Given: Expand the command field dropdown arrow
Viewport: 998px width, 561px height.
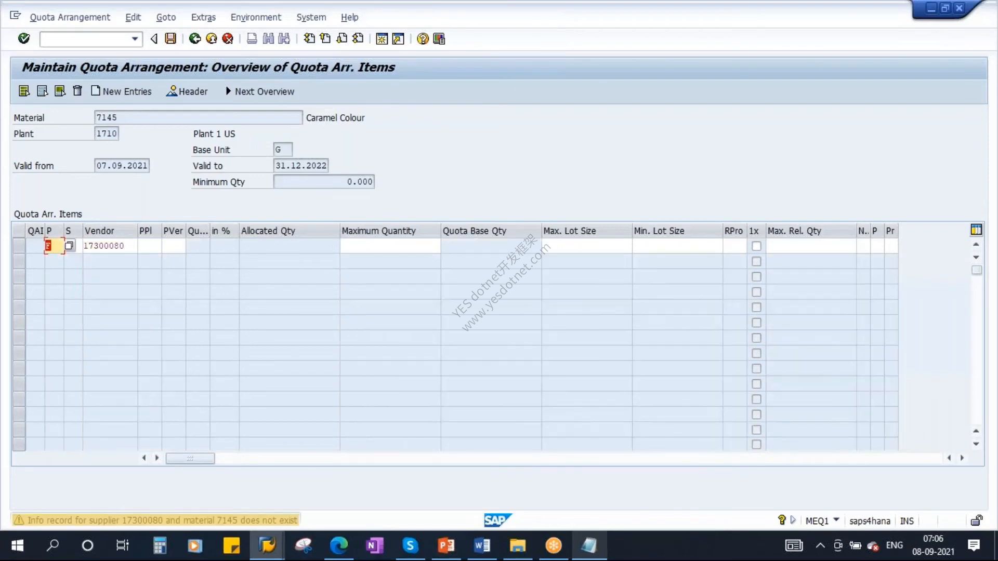Looking at the screenshot, I should [135, 39].
